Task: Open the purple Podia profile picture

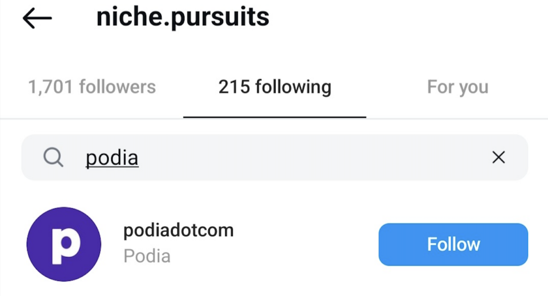Action: (64, 244)
